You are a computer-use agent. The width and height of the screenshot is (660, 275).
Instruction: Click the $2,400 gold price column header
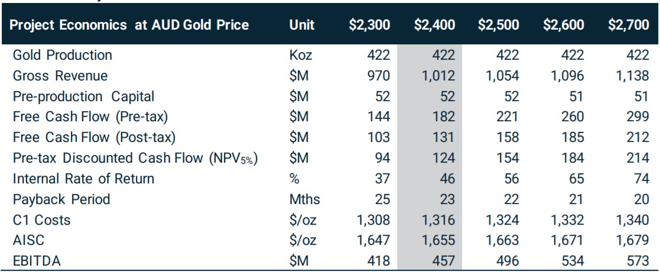434,25
